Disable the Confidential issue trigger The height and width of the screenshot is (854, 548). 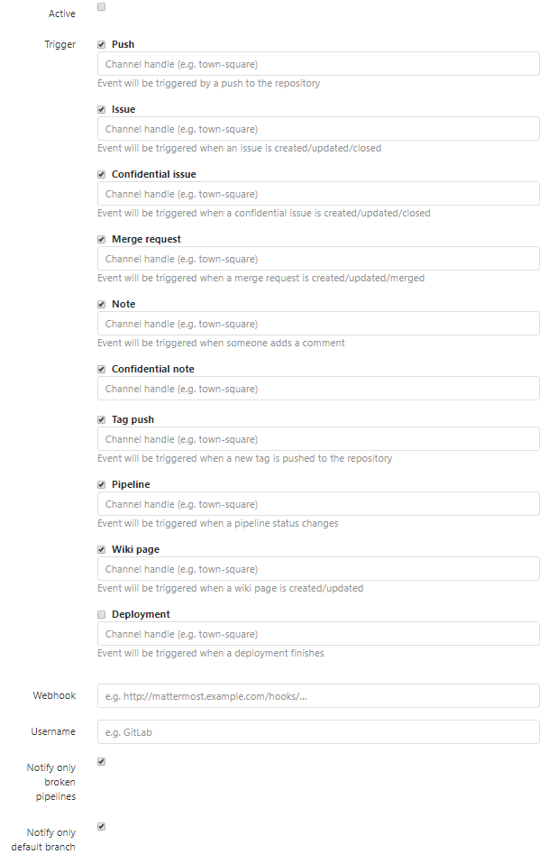(102, 174)
